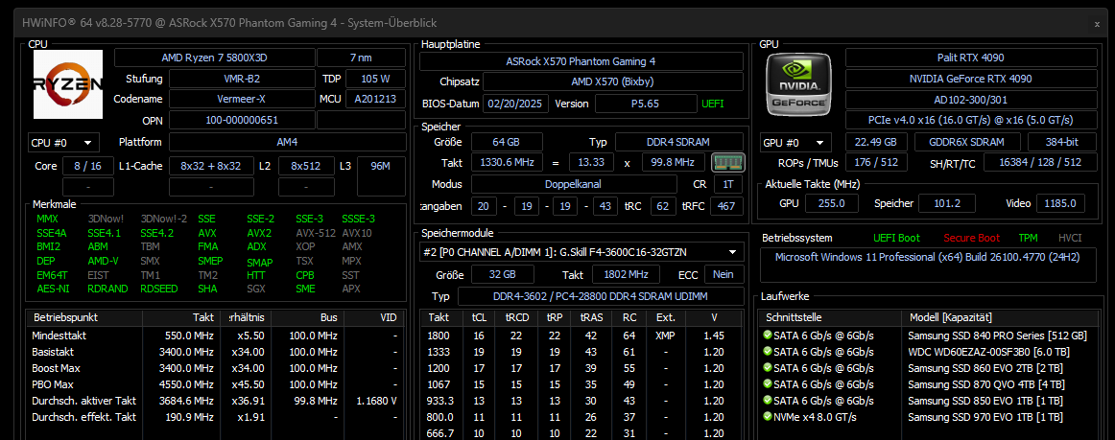Screen dimensions: 1115x440
Task: Open the GPU #0 selector dropdown
Action: coord(795,142)
